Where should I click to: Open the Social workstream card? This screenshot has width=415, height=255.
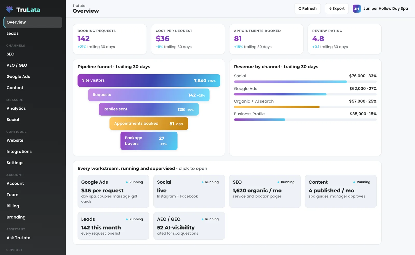tap(189, 191)
